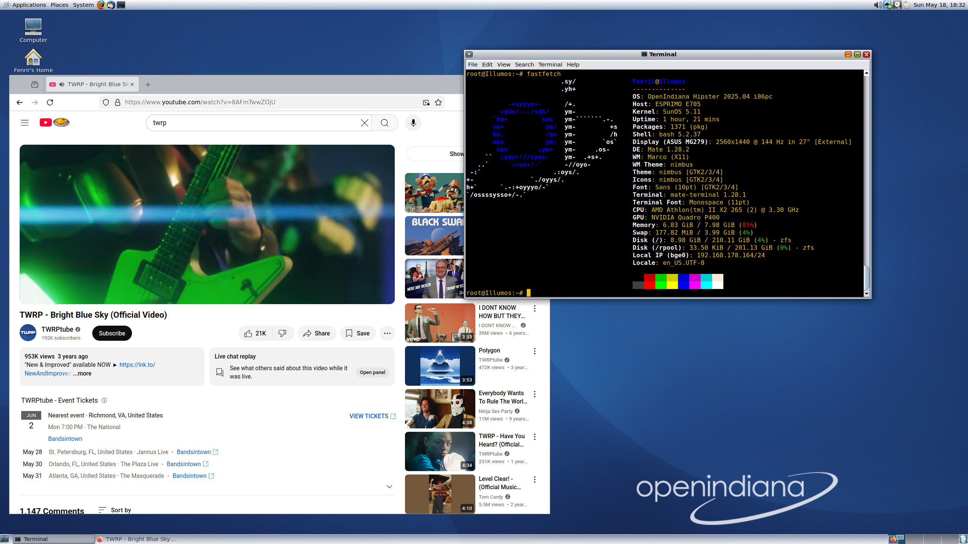Open more actions menu below the video

tap(387, 333)
